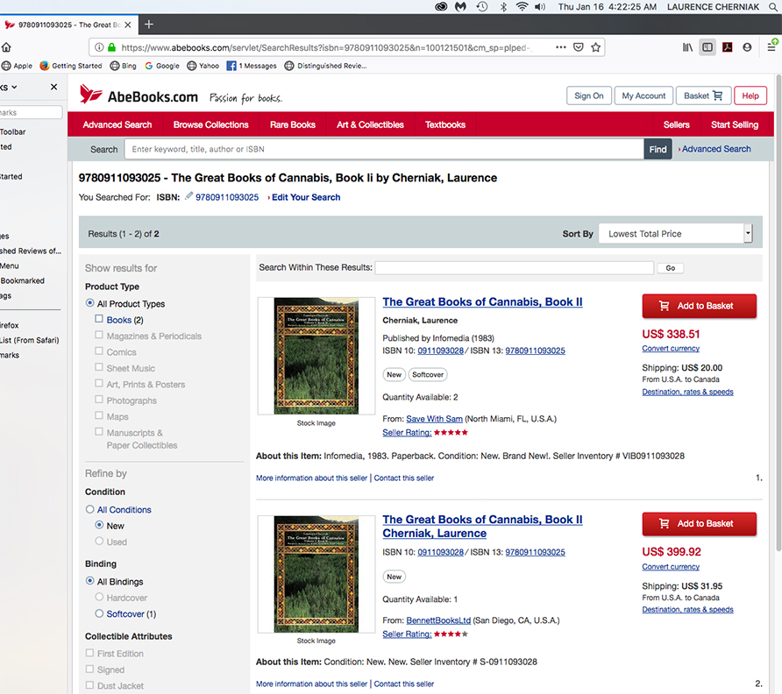
Task: Click the Sign On button
Action: [x=588, y=96]
